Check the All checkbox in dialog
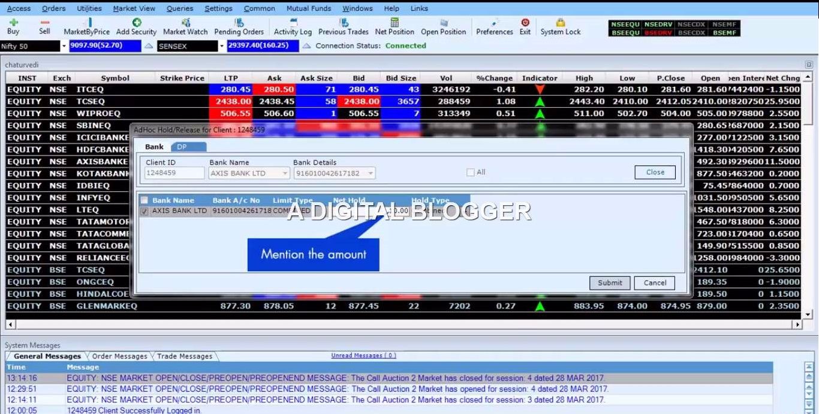 pyautogui.click(x=471, y=172)
